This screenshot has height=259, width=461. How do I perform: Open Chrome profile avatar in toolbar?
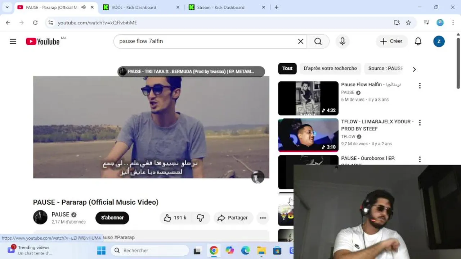click(x=440, y=23)
